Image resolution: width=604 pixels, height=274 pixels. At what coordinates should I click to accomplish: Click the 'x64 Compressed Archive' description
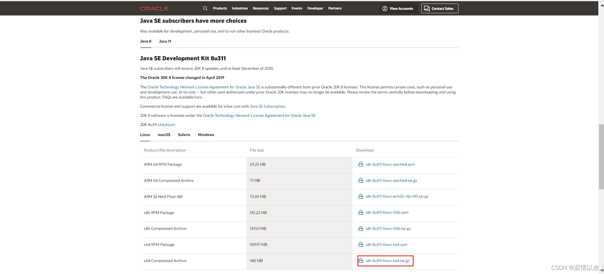[165, 261]
